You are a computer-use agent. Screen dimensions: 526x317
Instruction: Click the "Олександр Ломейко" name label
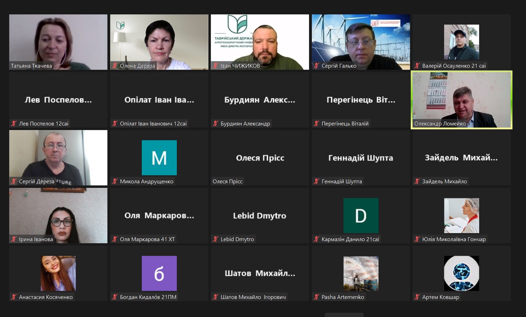click(440, 124)
